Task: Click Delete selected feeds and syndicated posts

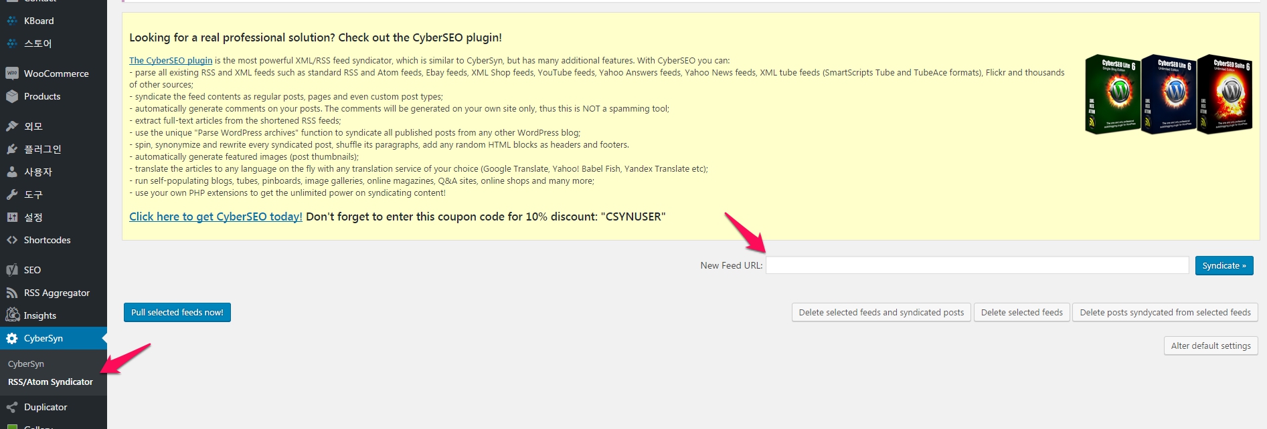Action: pyautogui.click(x=881, y=313)
